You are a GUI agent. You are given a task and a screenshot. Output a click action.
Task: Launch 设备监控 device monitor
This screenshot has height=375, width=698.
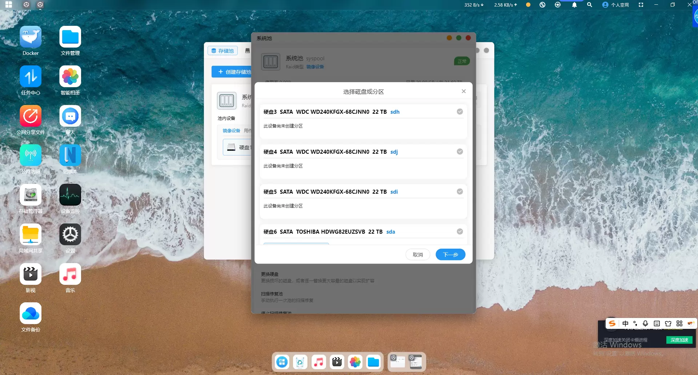pyautogui.click(x=70, y=195)
